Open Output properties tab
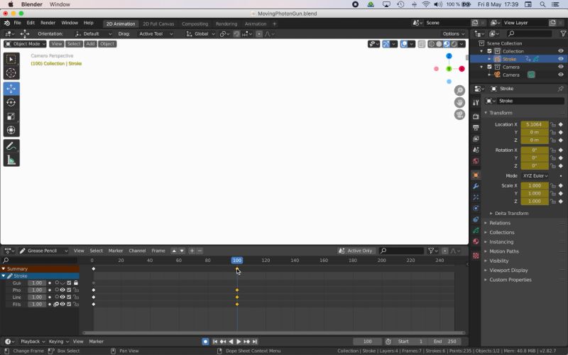The height and width of the screenshot is (355, 568). [476, 128]
